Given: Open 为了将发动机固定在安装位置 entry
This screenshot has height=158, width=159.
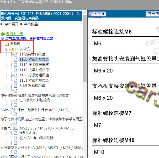Looking at the screenshot, I should coord(41,119).
